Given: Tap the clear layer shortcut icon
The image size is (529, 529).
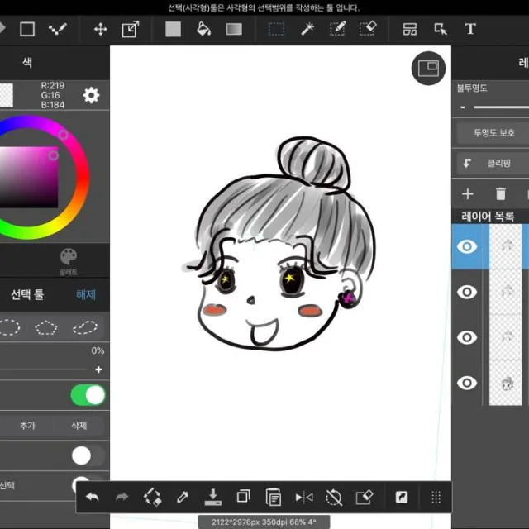Looking at the screenshot, I should coord(365,498).
